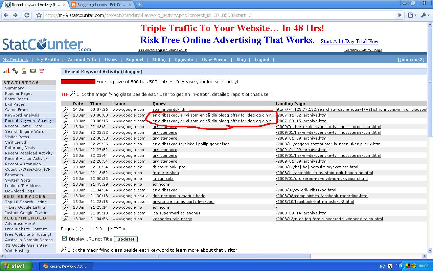Click magnifying glass on frimurer shop row
This screenshot has width=433, height=271.
[66, 173]
